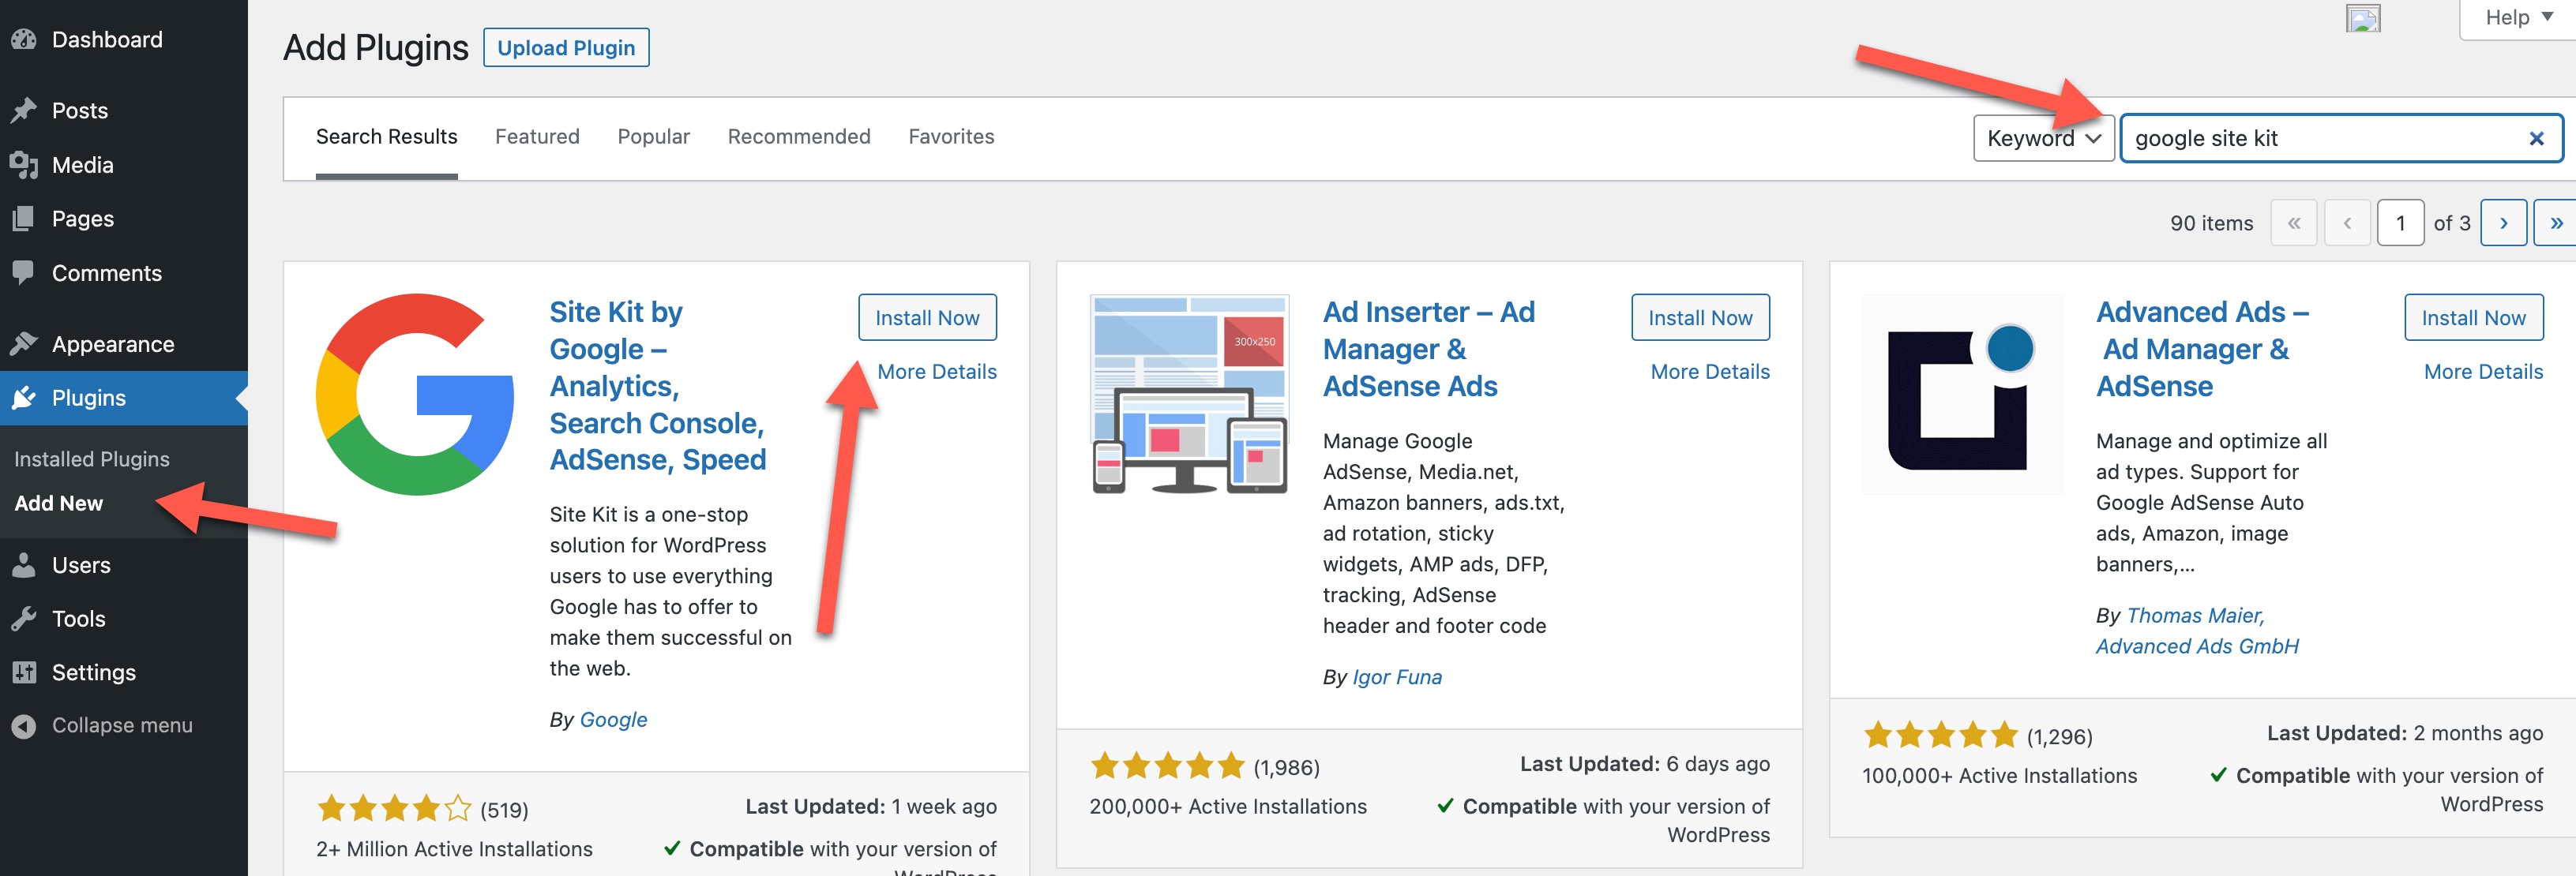Viewport: 2576px width, 876px height.
Task: Select Add New plugin submenu item
Action: (58, 504)
